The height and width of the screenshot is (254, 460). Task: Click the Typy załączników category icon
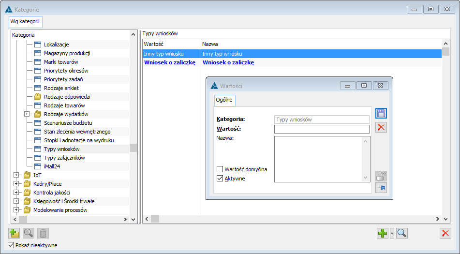[38, 158]
